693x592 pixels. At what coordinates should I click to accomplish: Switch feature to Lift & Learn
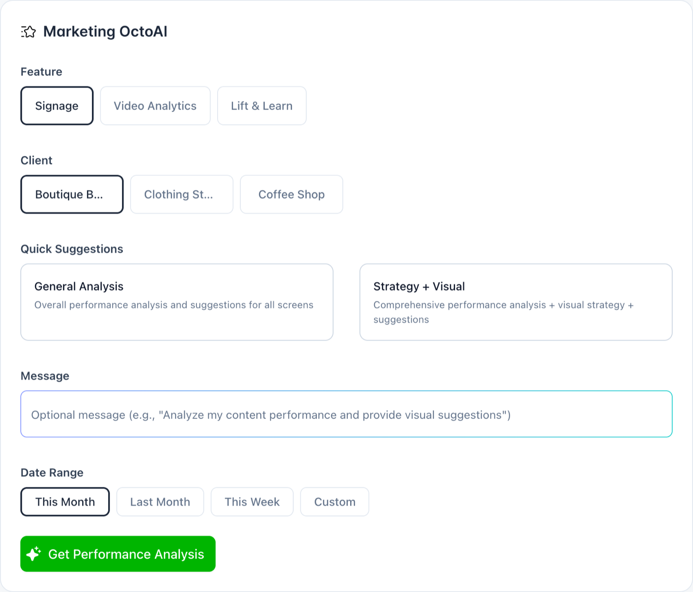[x=262, y=106]
